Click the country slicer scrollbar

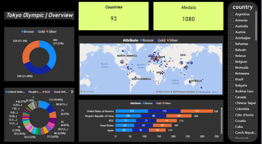[x=256, y=26]
